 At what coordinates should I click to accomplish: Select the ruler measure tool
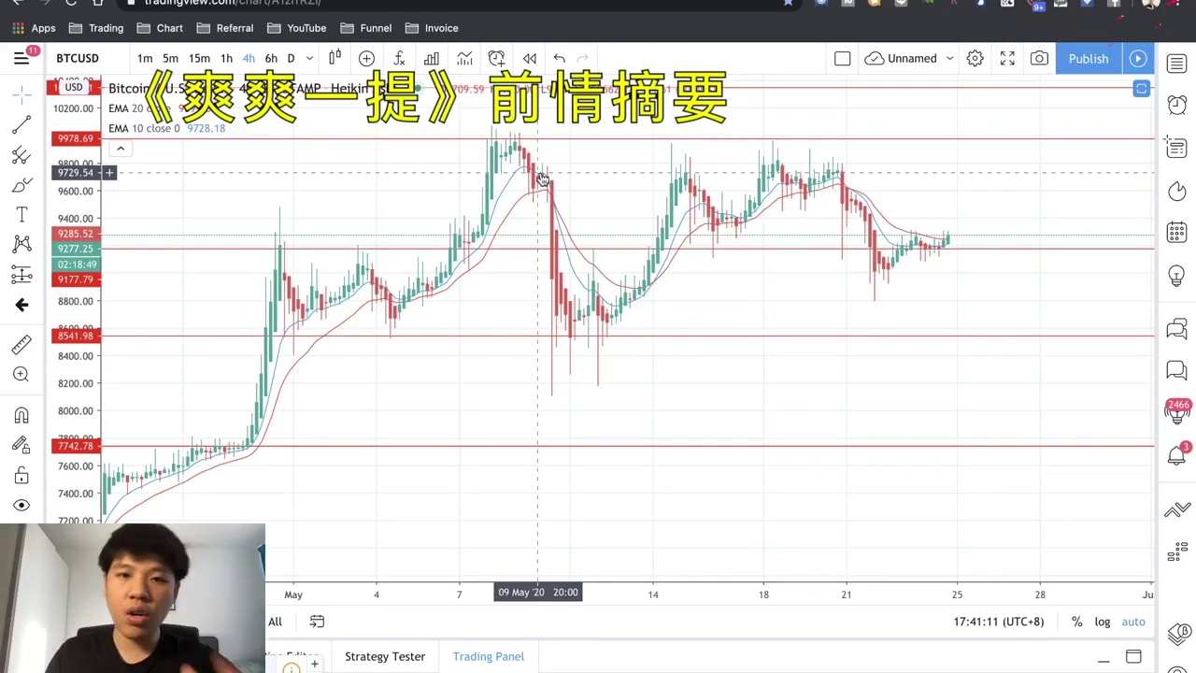(x=21, y=345)
